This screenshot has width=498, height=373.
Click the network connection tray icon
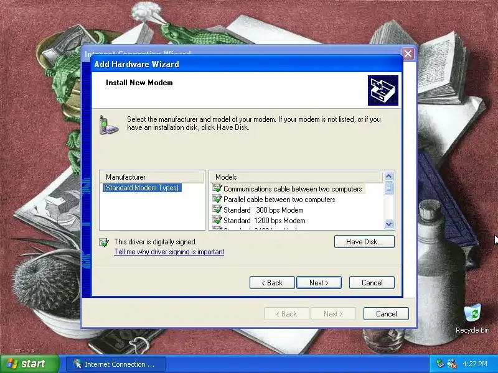[452, 364]
